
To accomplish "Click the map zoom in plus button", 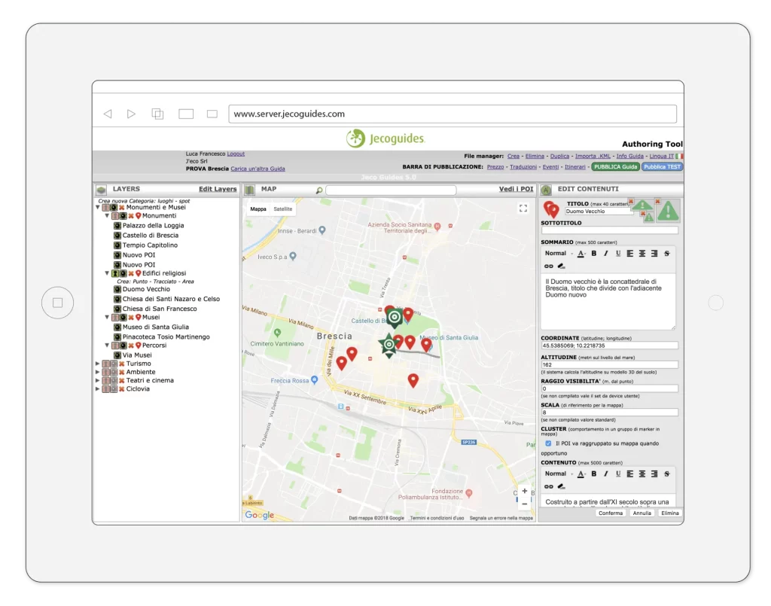I will point(524,491).
